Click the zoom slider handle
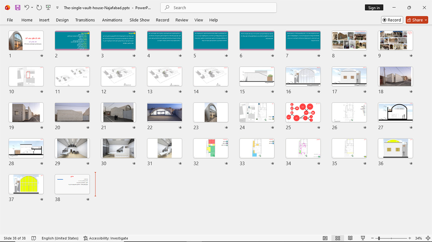Image resolution: width=432 pixels, height=242 pixels. (x=379, y=238)
